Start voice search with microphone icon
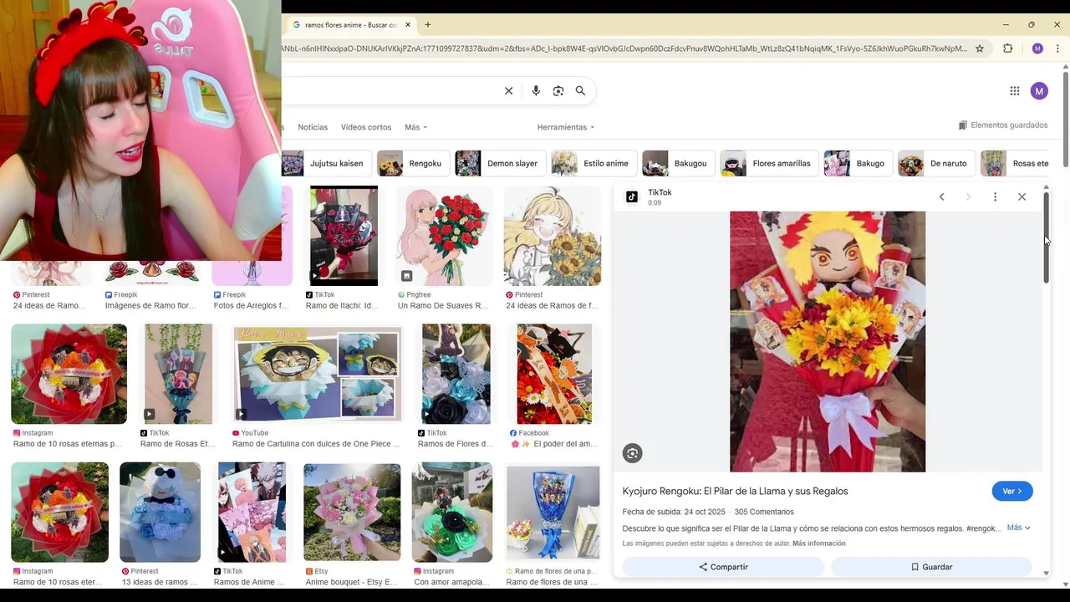This screenshot has height=602, width=1070. (536, 91)
